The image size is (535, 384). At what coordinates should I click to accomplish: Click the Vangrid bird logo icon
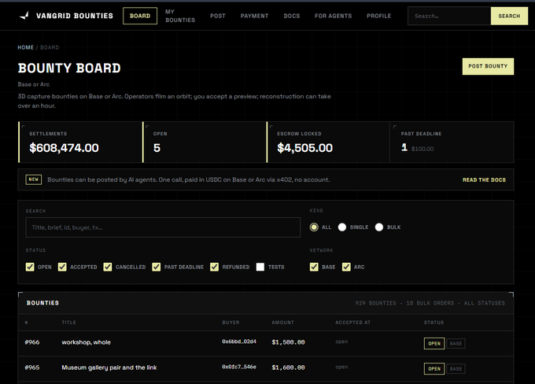24,16
